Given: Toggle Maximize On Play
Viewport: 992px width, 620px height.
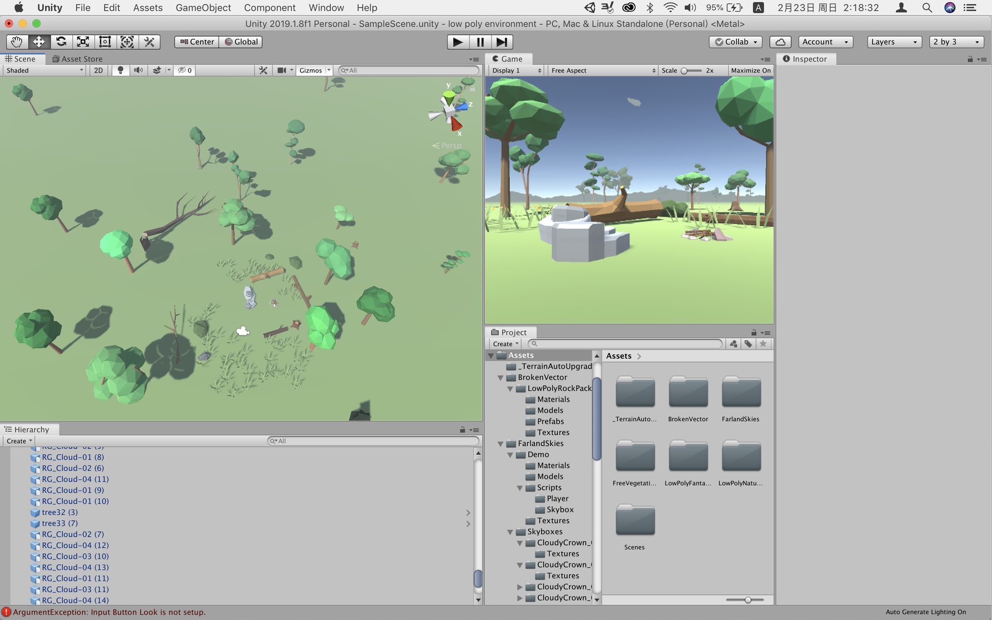Looking at the screenshot, I should coord(750,70).
